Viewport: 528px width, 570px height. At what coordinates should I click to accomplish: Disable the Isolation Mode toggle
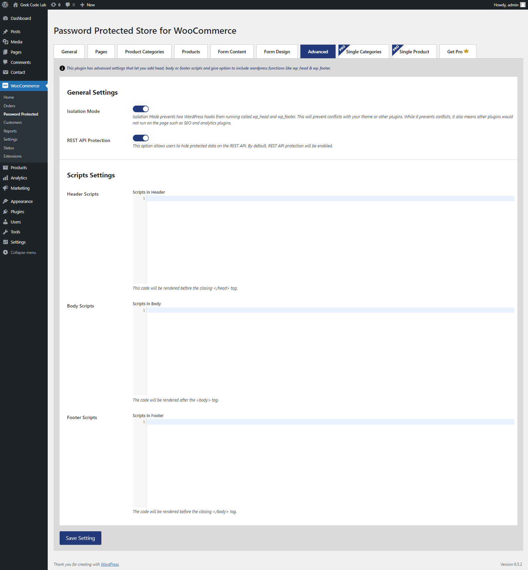coord(141,109)
